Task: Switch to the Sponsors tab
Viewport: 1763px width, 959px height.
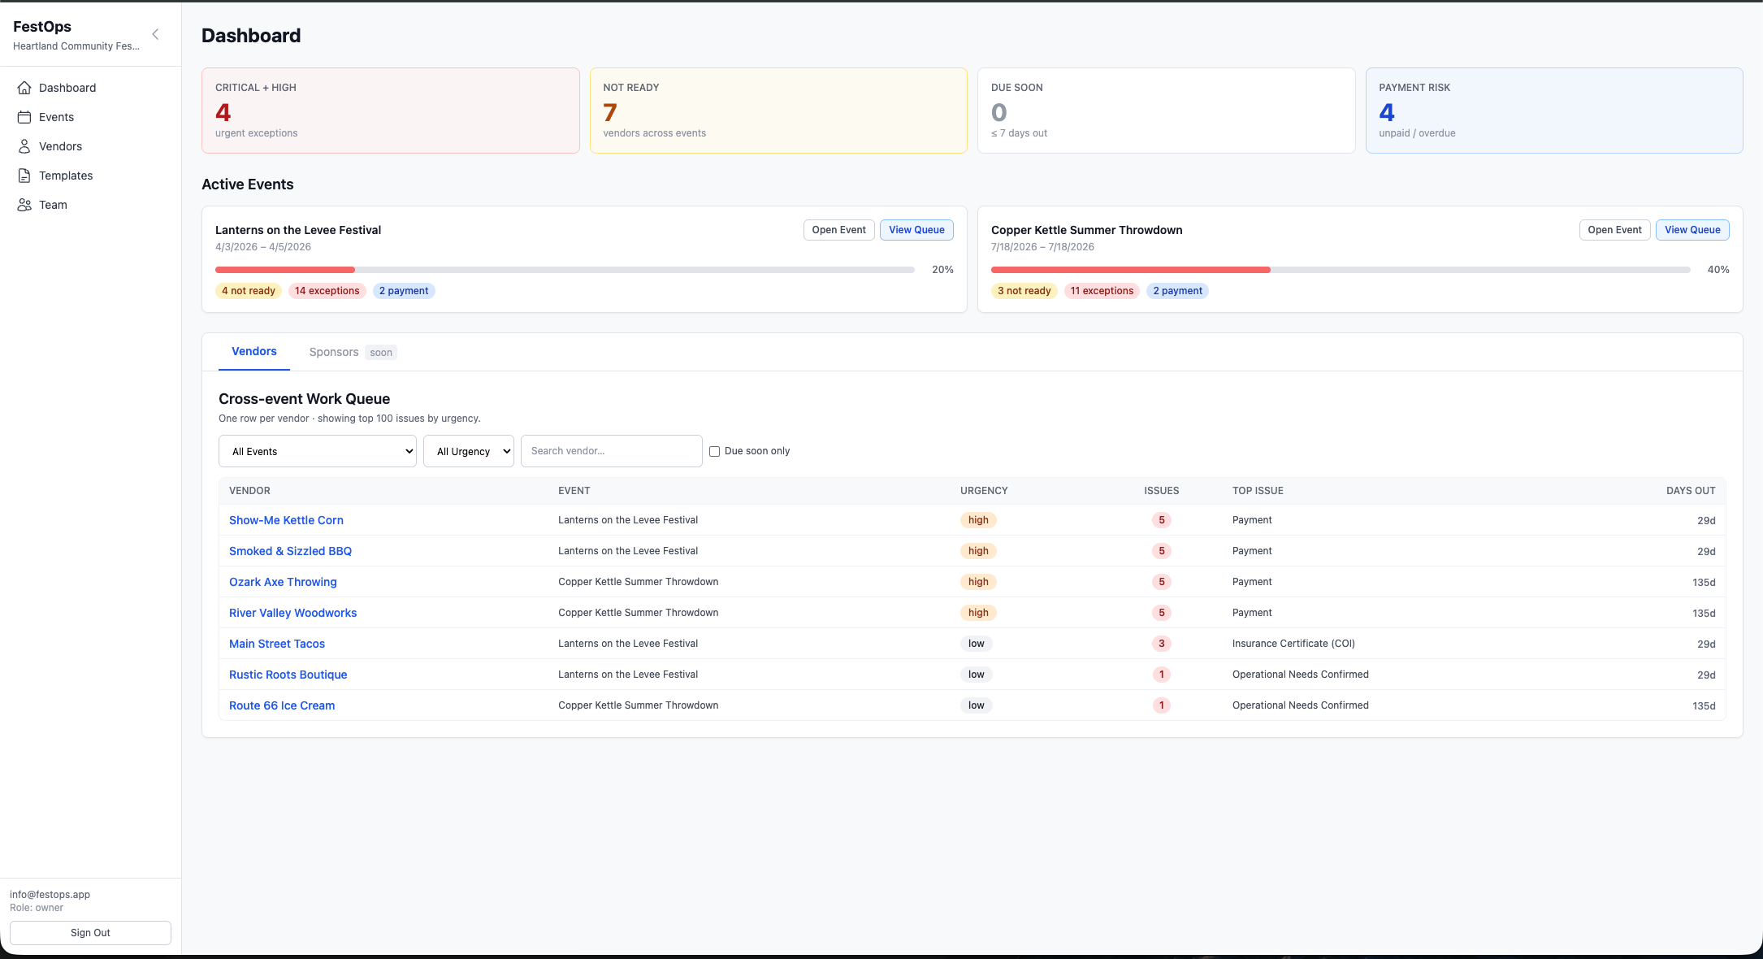Action: pos(333,352)
